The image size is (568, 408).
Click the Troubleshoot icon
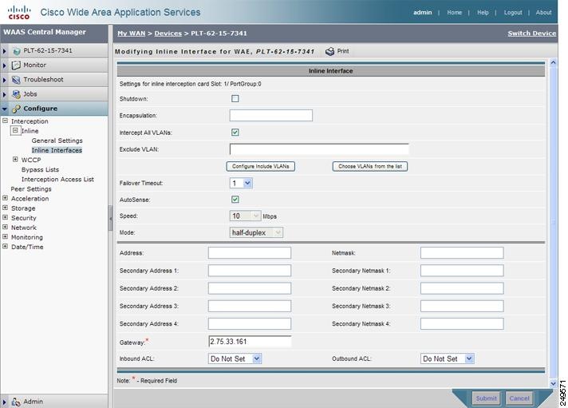click(x=16, y=80)
